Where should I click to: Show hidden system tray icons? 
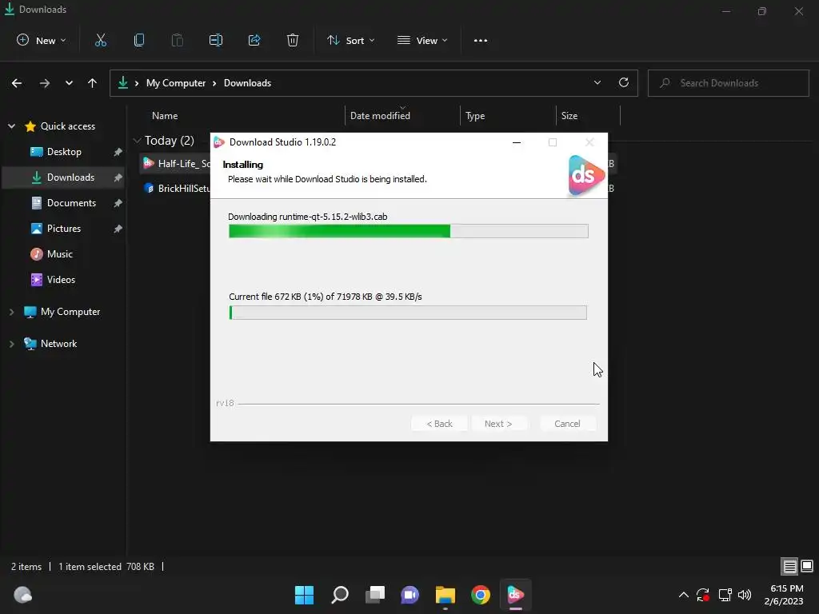click(683, 595)
